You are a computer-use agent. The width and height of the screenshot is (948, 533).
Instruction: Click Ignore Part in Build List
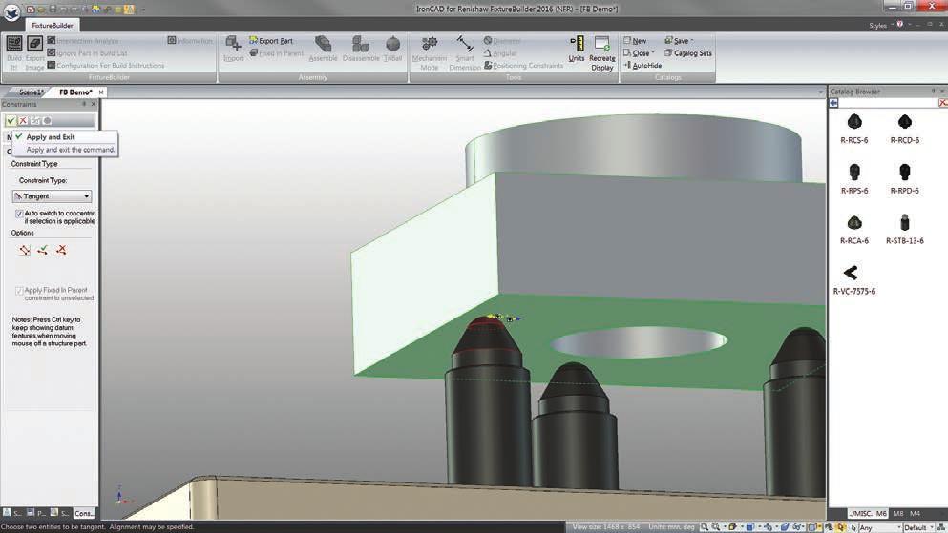pos(87,52)
